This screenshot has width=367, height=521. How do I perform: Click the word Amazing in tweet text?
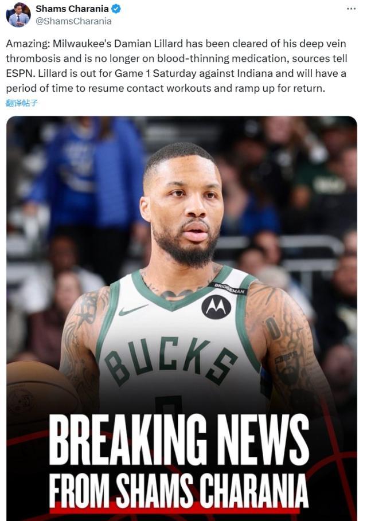pos(28,44)
